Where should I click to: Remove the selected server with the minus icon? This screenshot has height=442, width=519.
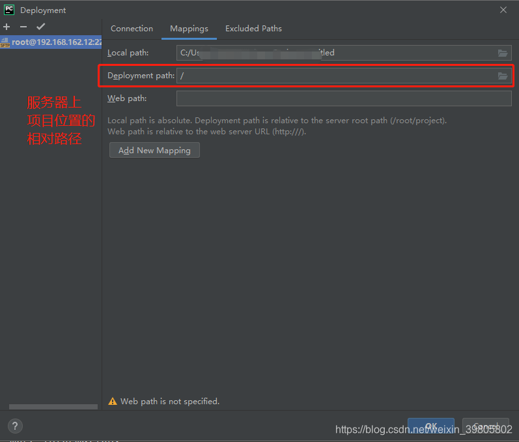(x=23, y=27)
